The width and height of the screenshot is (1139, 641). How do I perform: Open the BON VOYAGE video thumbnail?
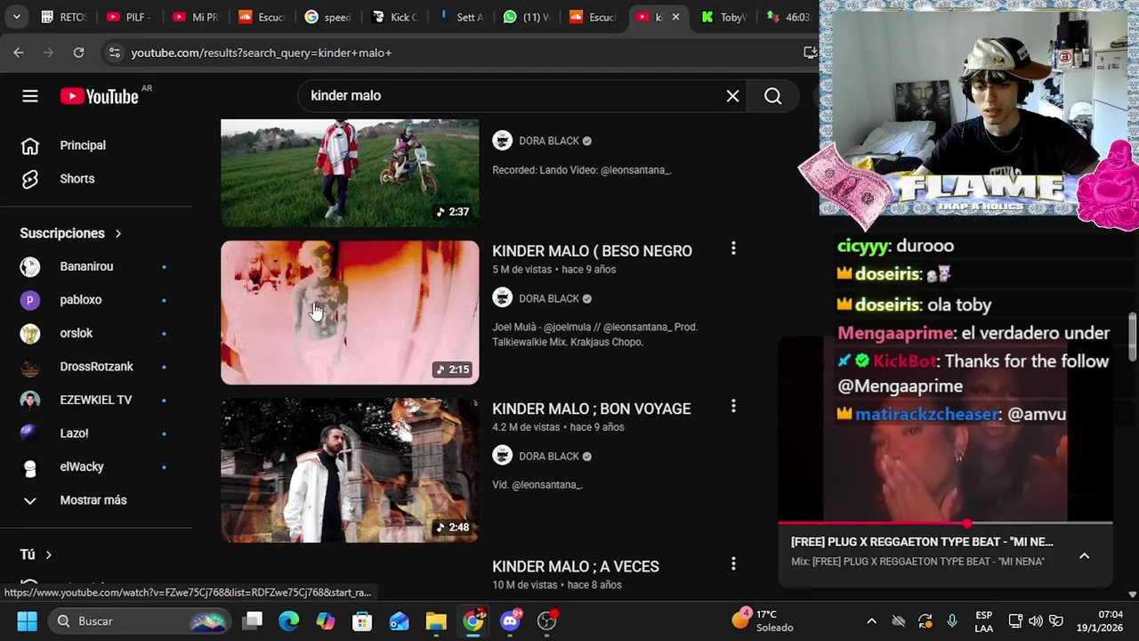pyautogui.click(x=350, y=470)
